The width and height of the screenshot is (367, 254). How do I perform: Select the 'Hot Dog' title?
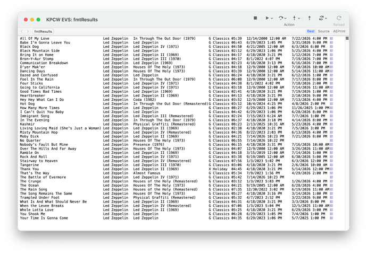27,104
